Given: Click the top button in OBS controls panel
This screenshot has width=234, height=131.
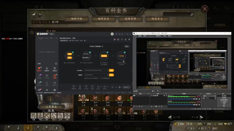Looking at the screenshot, I should click(x=224, y=96).
